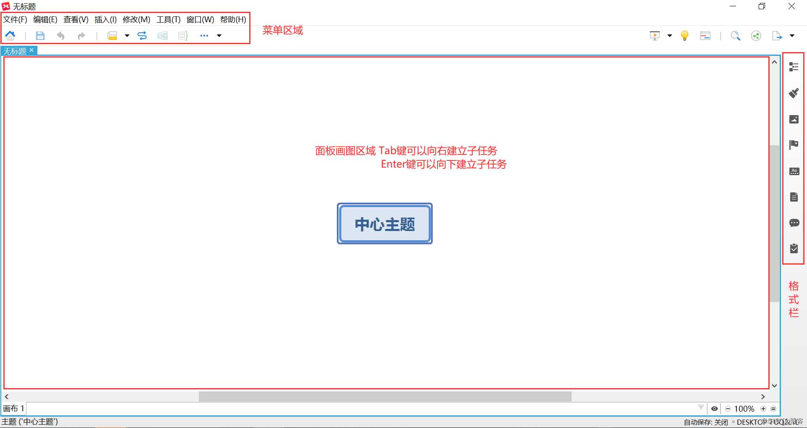The height and width of the screenshot is (428, 807).
Task: Open the Gantt chart view icon
Action: point(705,36)
